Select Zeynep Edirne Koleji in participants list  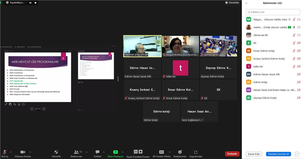point(273,98)
